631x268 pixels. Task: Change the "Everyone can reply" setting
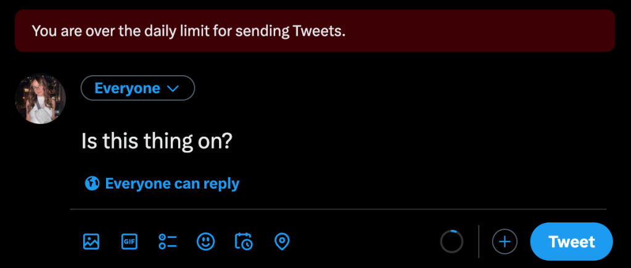pos(172,183)
